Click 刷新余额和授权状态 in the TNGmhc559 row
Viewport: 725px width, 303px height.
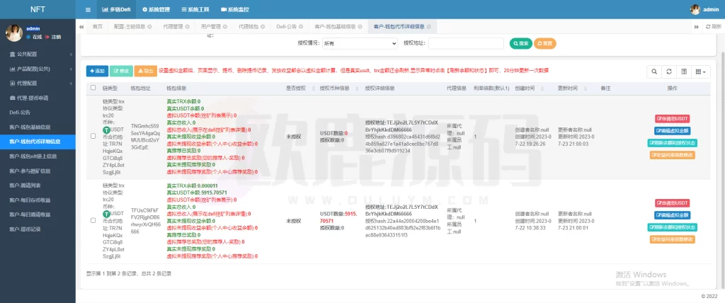click(673, 143)
